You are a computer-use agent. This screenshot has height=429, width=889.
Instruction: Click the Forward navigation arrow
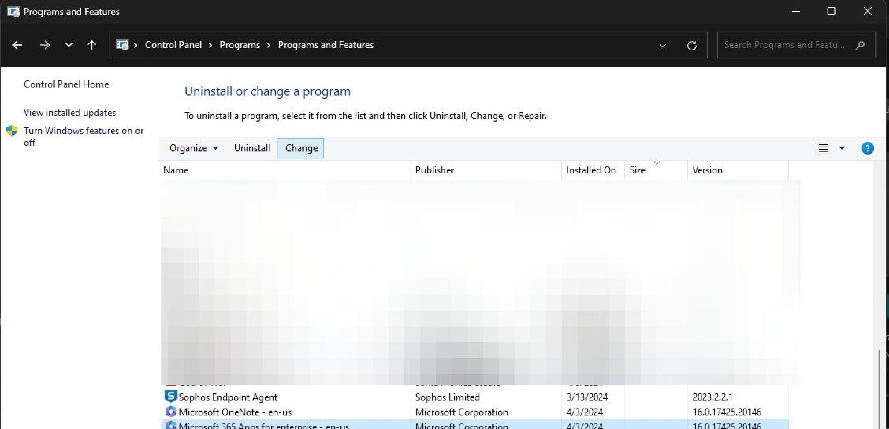point(45,45)
